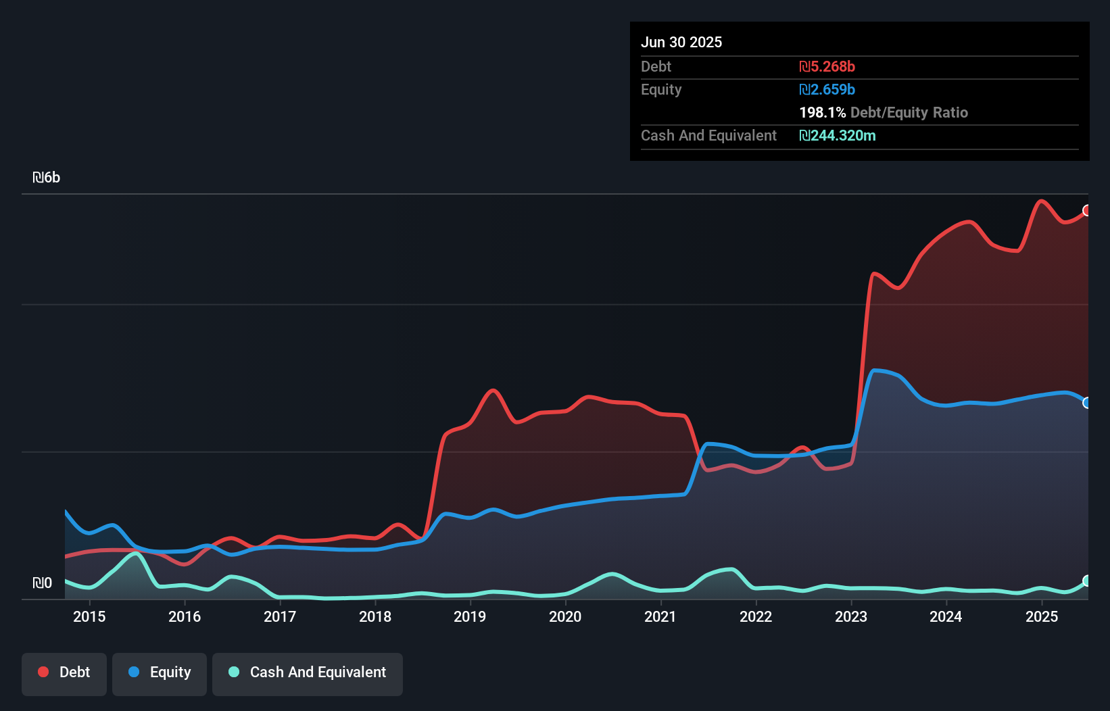The height and width of the screenshot is (711, 1110).
Task: Click the Equity row label in tooltip
Action: coord(661,89)
